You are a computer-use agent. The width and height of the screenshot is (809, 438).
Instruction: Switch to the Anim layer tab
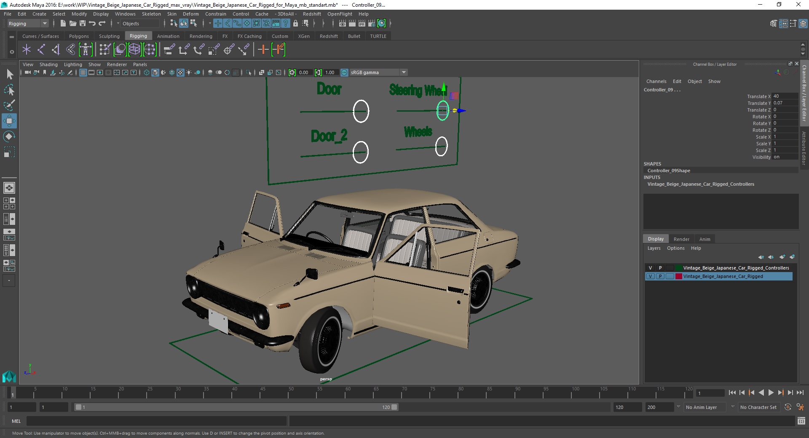tap(705, 239)
